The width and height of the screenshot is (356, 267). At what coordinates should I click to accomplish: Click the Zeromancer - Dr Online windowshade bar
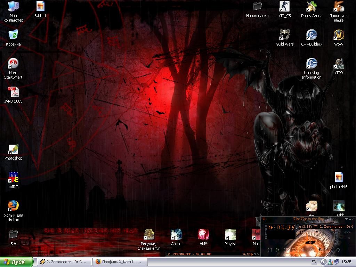[x=213, y=254]
